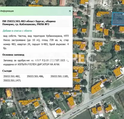Image resolution: width=124 pixels, height=119 pixels.
Task: Open neighbor parcel 35033.501.1185
Action: 60,76
